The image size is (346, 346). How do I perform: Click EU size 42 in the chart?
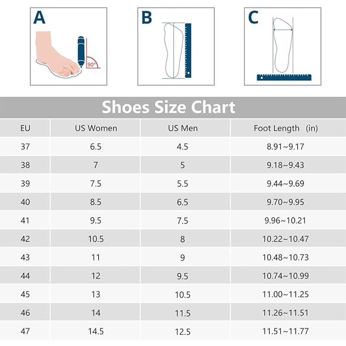click(x=26, y=239)
